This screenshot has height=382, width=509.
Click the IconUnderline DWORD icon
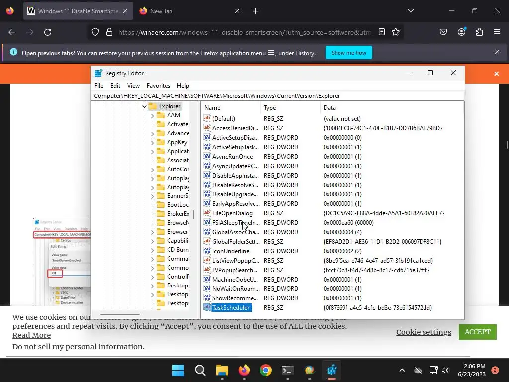coord(207,251)
